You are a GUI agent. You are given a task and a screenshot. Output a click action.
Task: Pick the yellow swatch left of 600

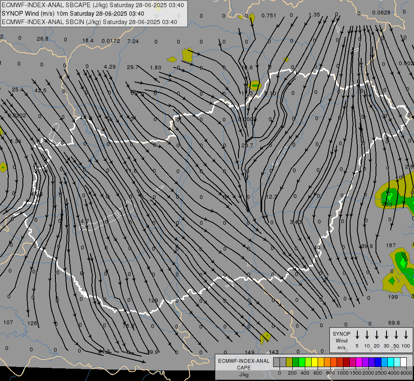pos(315,362)
